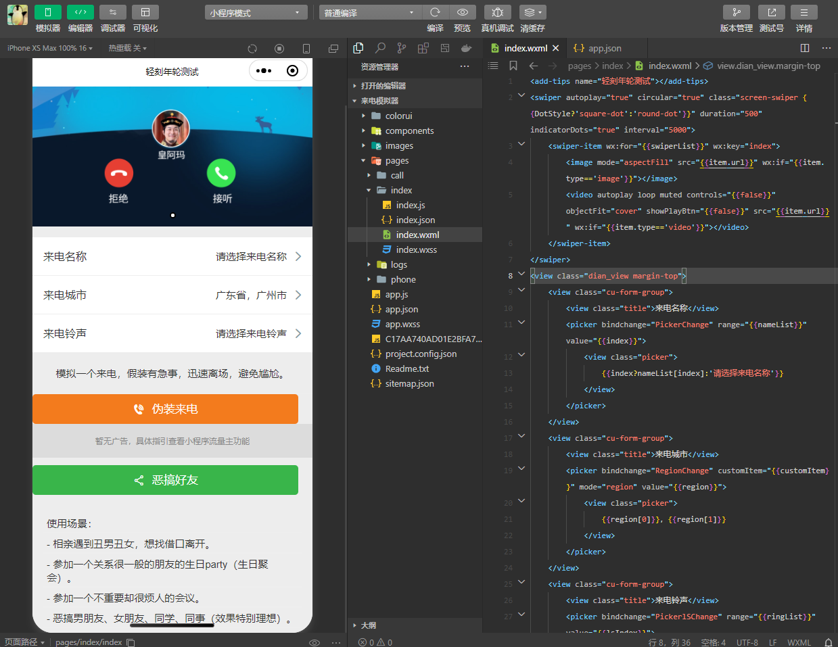Viewport: 838px width, 647px height.
Task: Click the swiper indicator dot on banner
Action: click(172, 215)
